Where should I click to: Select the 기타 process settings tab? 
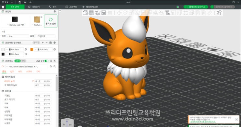[38, 71]
